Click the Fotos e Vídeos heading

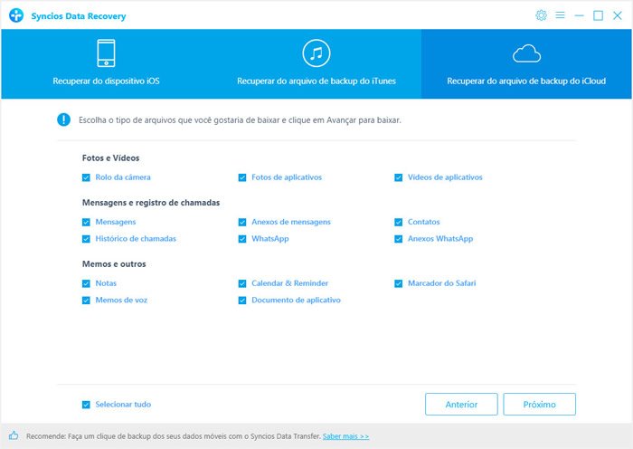coord(110,158)
